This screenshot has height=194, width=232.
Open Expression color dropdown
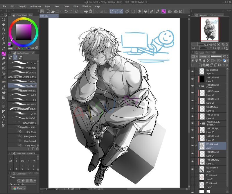pos(19,188)
